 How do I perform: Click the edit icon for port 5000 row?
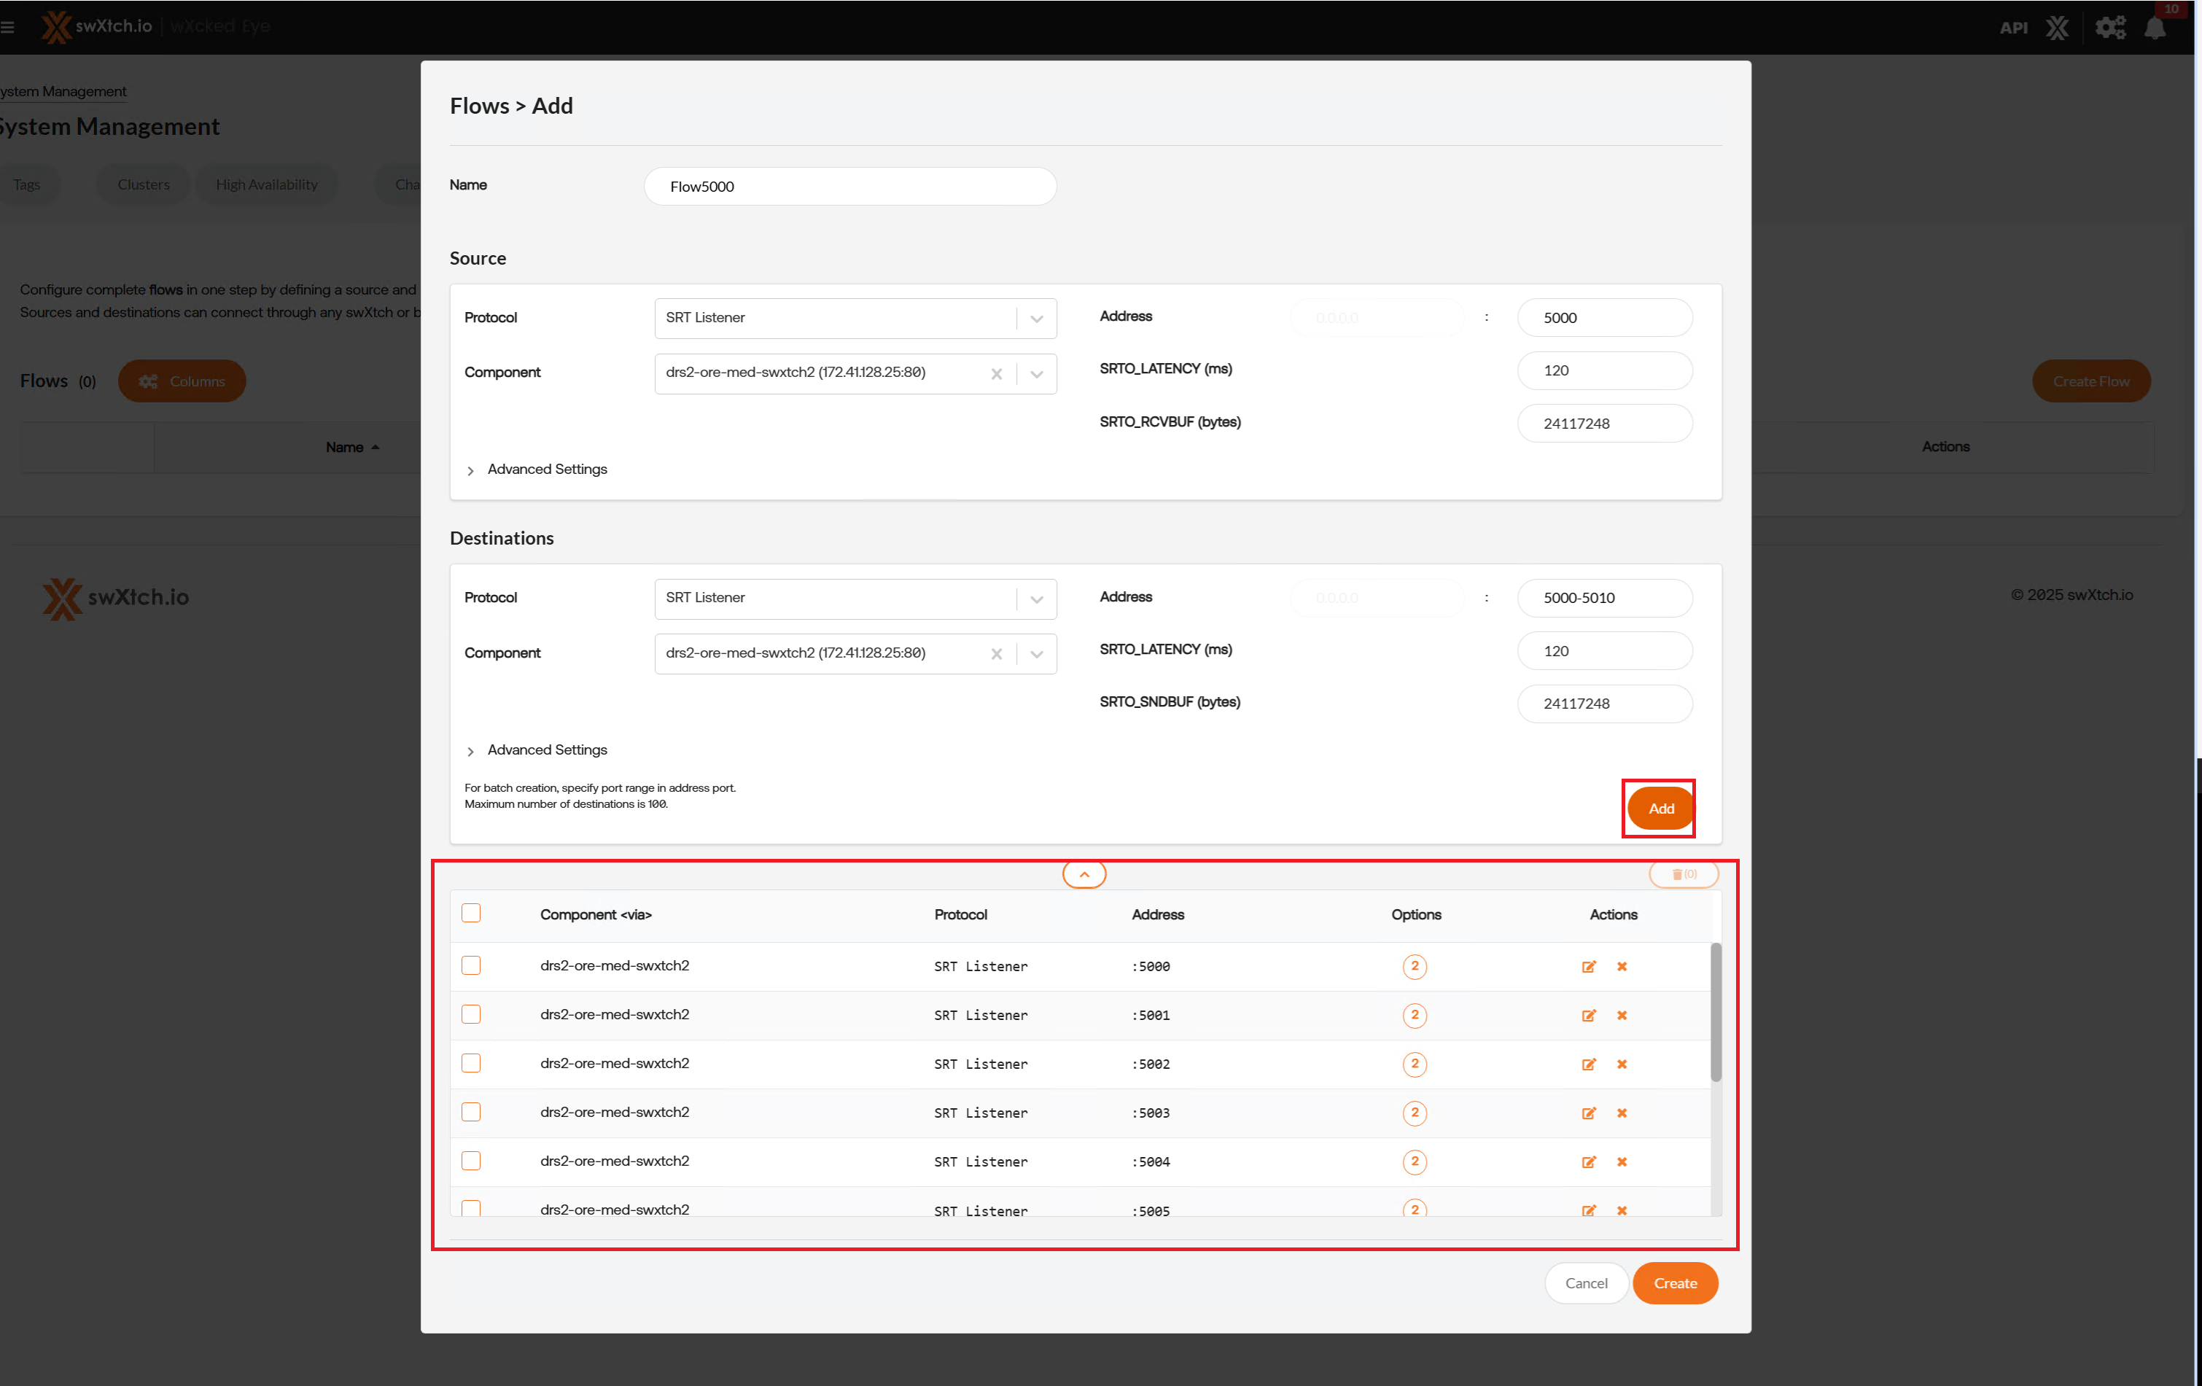[x=1588, y=966]
